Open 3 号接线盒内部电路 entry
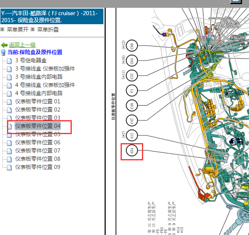This screenshot has width=249, height=235. 39,77
